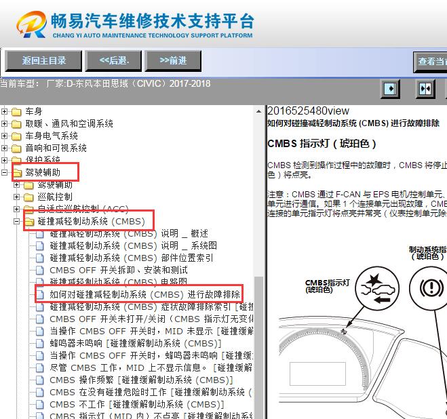
Task: Select the 取暖、通风和空调系统 tree item
Action: tap(69, 123)
